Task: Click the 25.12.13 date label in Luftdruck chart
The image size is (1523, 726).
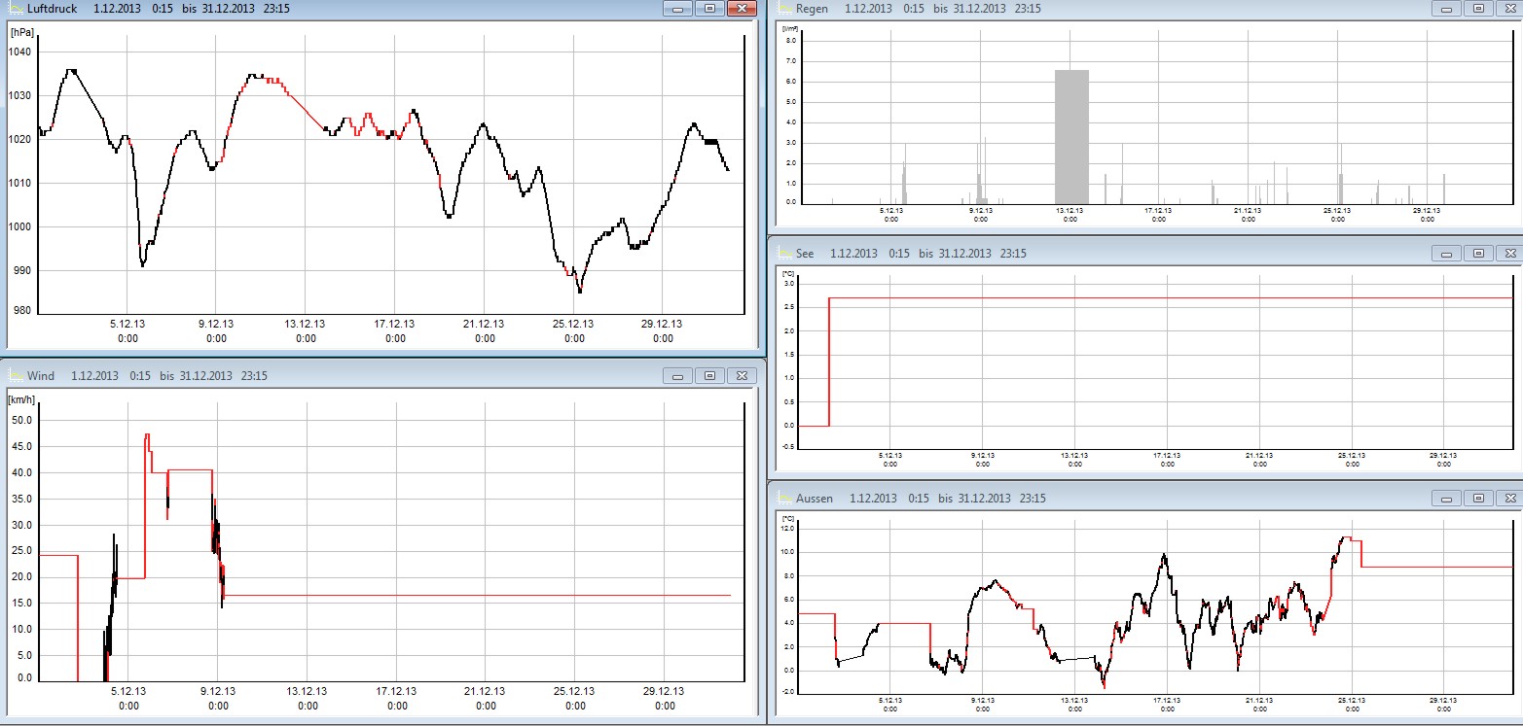Action: pos(574,325)
